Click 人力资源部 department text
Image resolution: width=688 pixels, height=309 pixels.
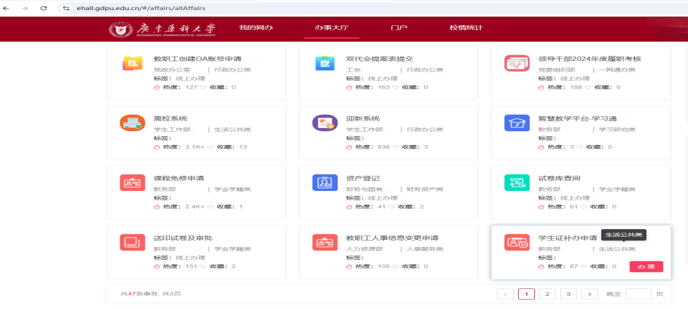point(364,249)
